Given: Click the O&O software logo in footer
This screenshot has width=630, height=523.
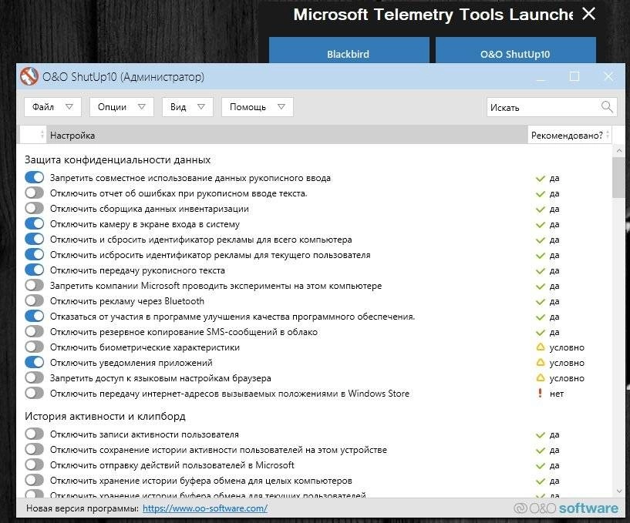Looking at the screenshot, I should pyautogui.click(x=566, y=508).
